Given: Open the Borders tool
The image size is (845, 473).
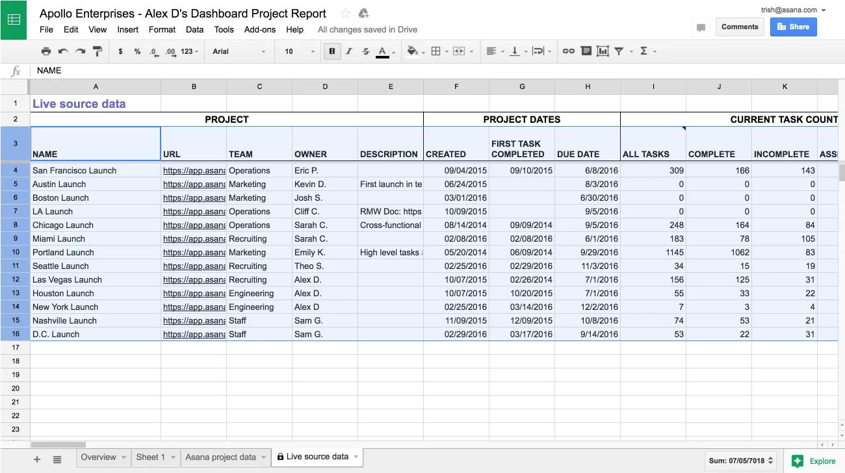Looking at the screenshot, I should tap(436, 51).
